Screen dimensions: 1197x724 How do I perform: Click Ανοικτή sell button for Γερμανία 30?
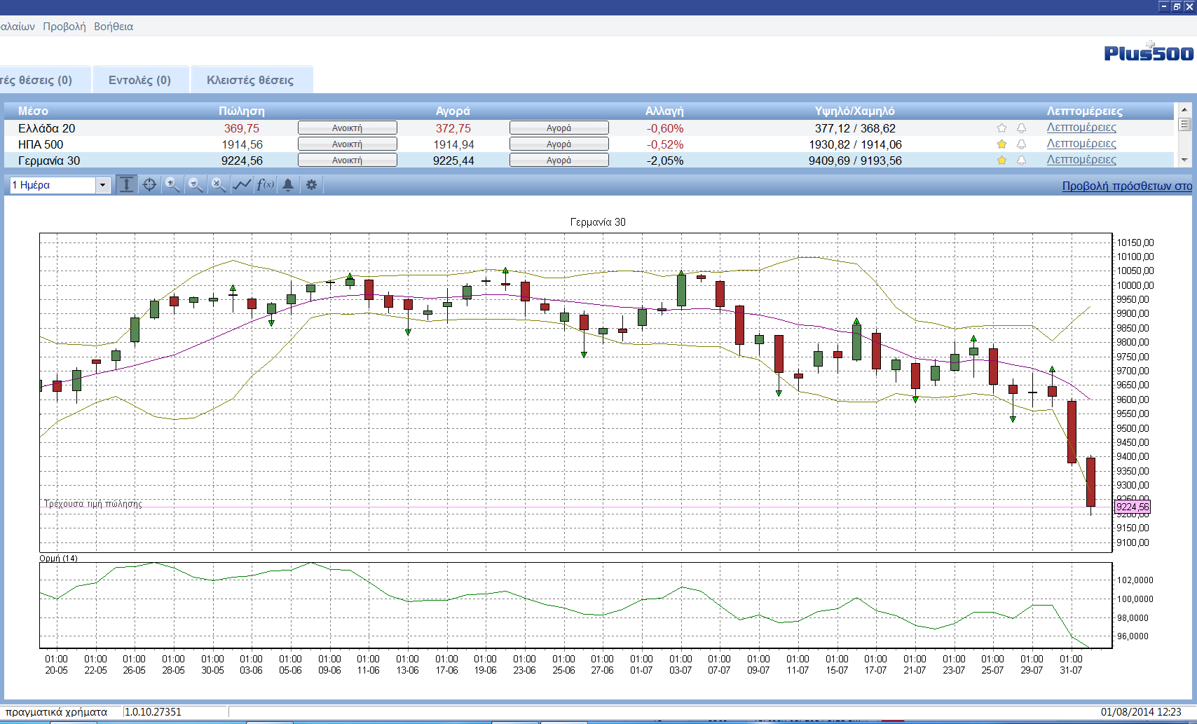point(348,160)
